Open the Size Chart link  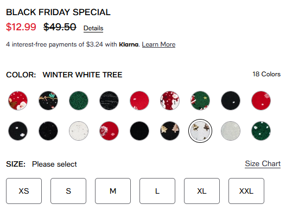point(263,164)
